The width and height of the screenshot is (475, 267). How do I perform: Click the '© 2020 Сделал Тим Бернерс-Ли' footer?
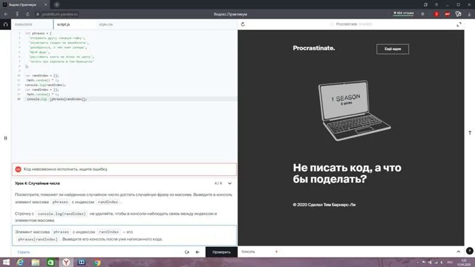click(324, 205)
